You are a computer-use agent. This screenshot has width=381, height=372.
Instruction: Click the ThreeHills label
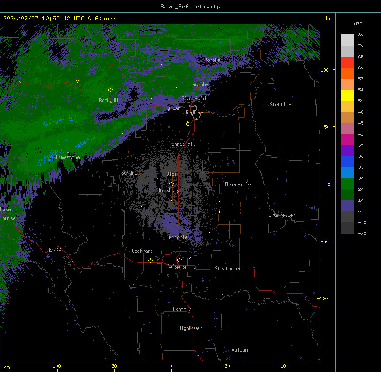(237, 185)
